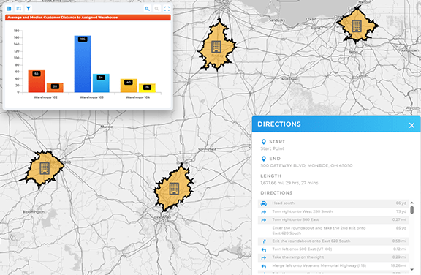Click the sort order icon
Screen dimensions: 421x275
[x=18, y=9]
